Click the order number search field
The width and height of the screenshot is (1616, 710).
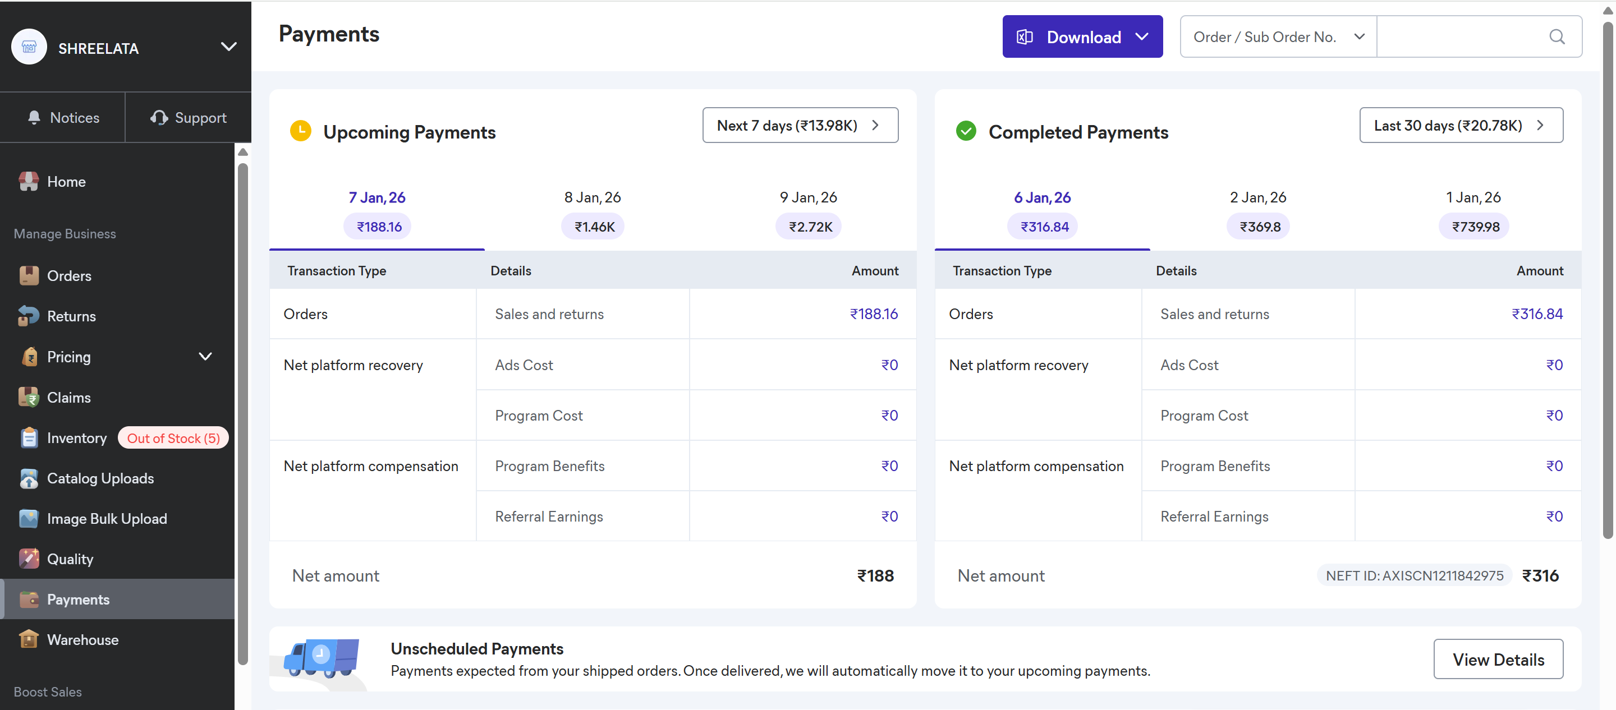[1461, 36]
